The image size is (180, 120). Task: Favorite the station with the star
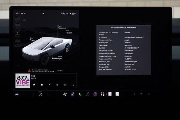(x=57, y=85)
